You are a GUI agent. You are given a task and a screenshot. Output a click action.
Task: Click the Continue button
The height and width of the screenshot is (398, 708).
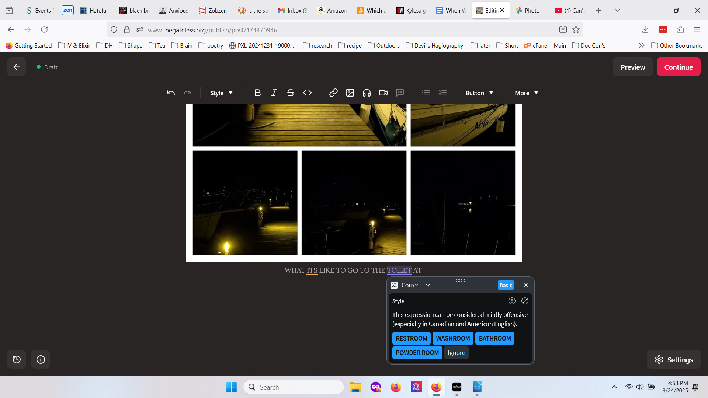click(678, 67)
